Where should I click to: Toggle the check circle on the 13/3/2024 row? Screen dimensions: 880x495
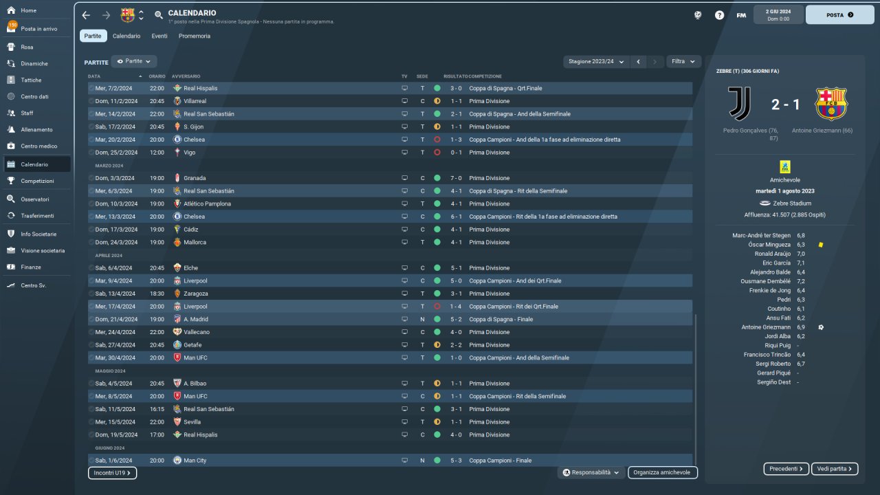tap(91, 217)
